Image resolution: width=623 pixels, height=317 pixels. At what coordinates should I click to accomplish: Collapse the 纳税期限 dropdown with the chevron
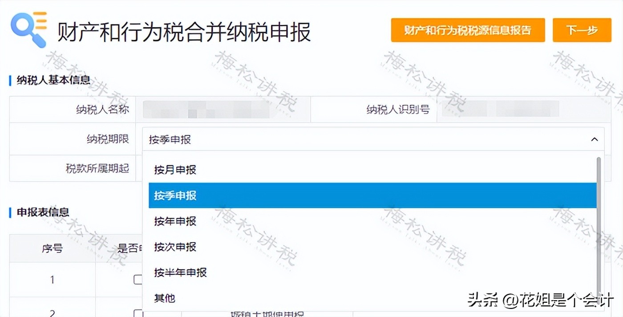point(595,139)
